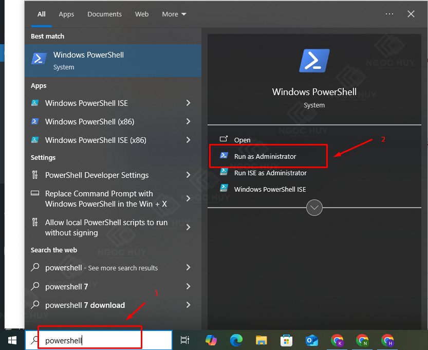Choose Run as Administrator
428x350 pixels.
[265, 156]
